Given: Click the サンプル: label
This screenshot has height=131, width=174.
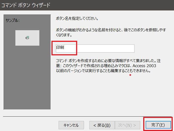Looking at the screenshot, I should click(13, 21).
